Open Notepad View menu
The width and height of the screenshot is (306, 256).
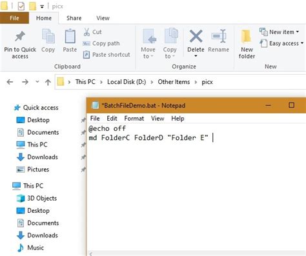[x=158, y=119]
